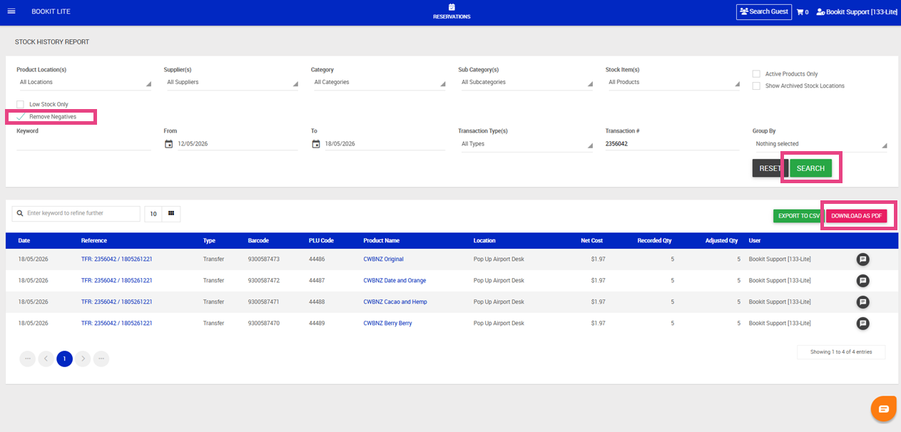Toggle Remove Negatives checkbox
This screenshot has width=901, height=432.
coord(20,117)
